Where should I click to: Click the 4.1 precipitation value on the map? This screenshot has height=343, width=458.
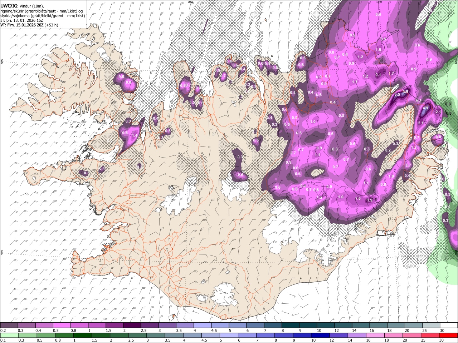[425, 108]
